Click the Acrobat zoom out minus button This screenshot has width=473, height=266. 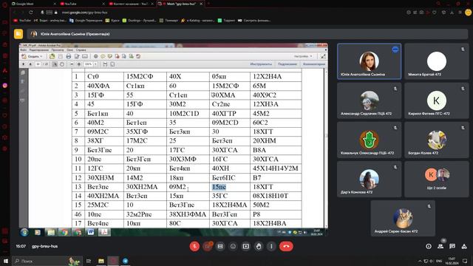click(72, 64)
